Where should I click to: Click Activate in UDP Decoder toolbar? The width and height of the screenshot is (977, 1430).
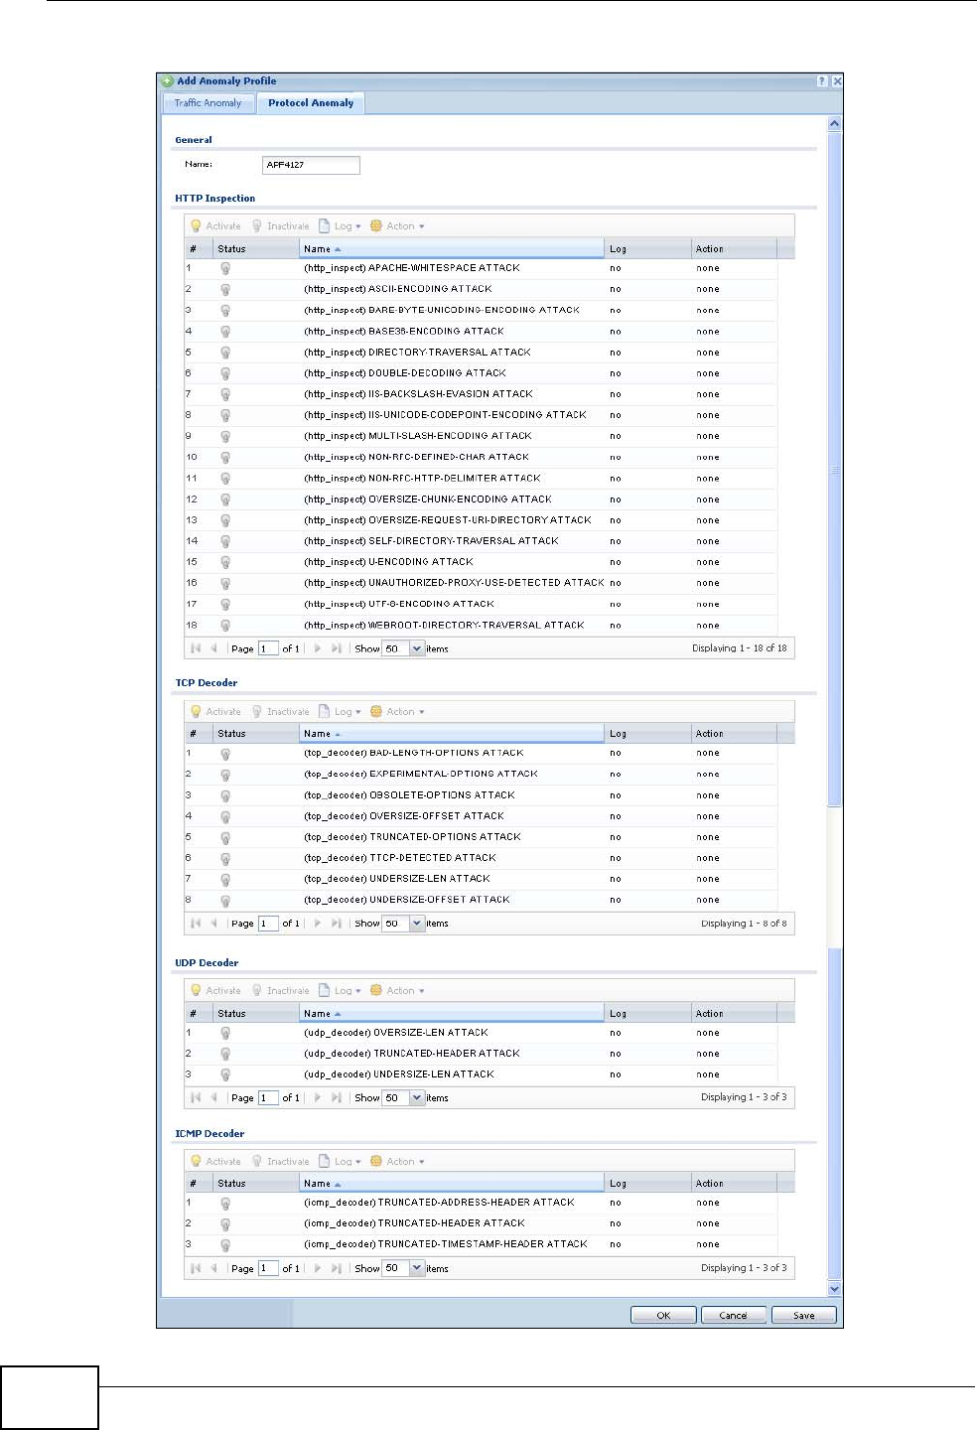point(215,991)
